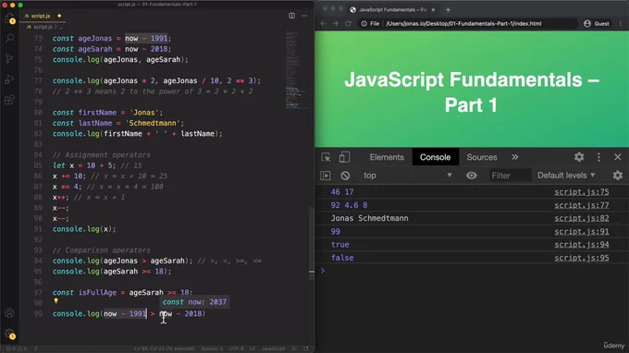Open the script.js:82 source link

tap(582, 218)
